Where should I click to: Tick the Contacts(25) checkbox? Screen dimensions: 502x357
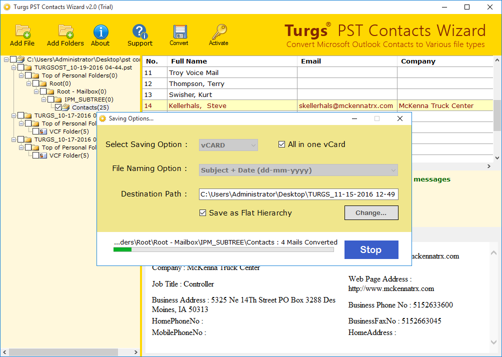coord(58,107)
